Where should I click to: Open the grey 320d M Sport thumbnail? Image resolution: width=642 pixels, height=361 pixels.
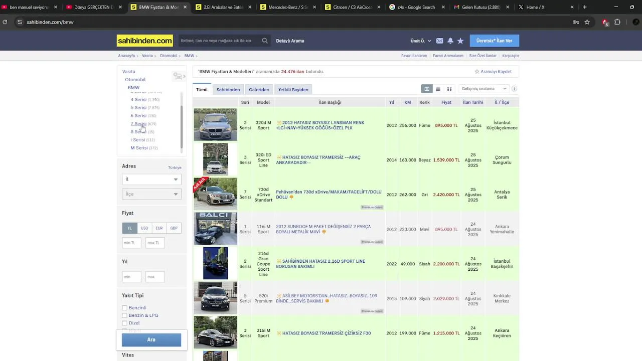(215, 125)
